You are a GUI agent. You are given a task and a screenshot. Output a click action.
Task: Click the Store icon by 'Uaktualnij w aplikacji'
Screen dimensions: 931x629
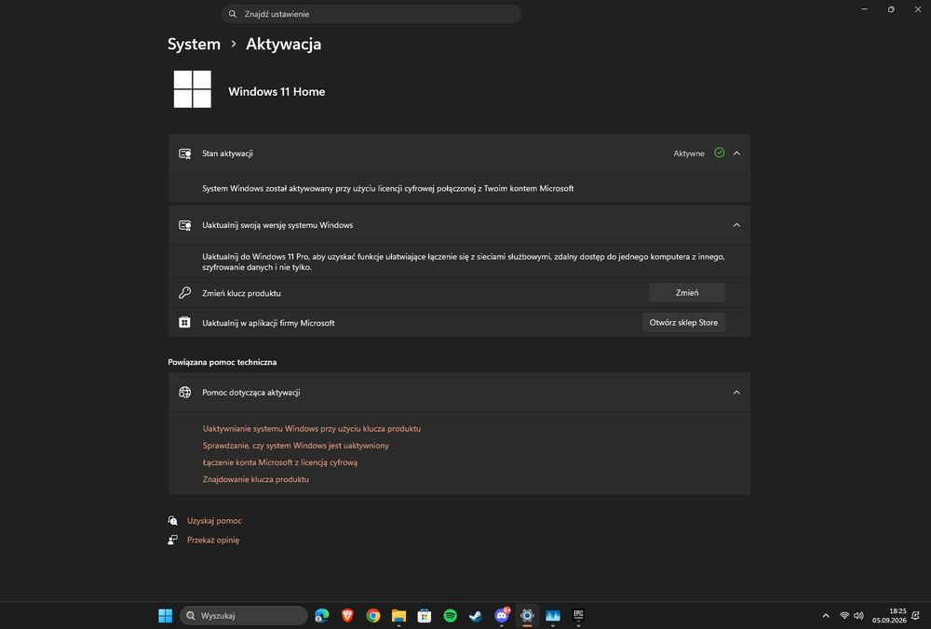pyautogui.click(x=184, y=322)
